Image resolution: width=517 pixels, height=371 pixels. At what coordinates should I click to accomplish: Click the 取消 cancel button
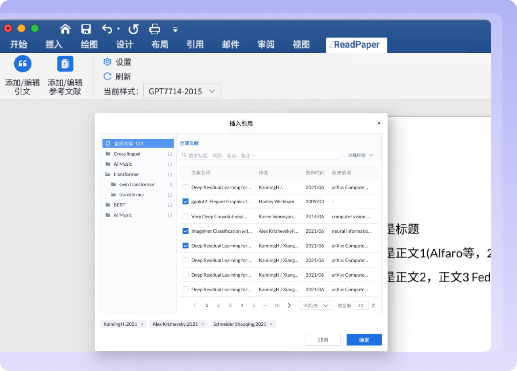323,340
